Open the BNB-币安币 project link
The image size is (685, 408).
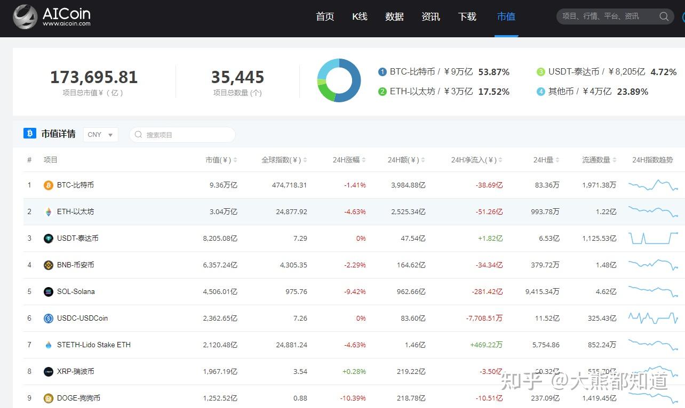pyautogui.click(x=76, y=265)
